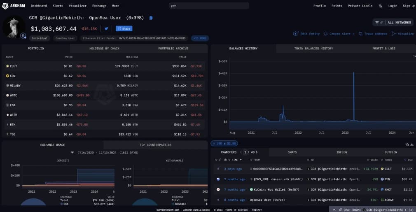Screen dimensions: 416x212
Task: Copy the entity address next to (0x398)
Action: coord(151,18)
